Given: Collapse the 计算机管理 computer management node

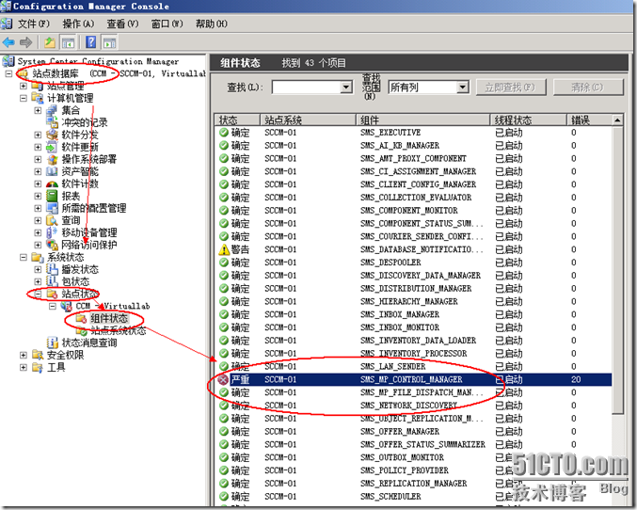Looking at the screenshot, I should pos(24,98).
